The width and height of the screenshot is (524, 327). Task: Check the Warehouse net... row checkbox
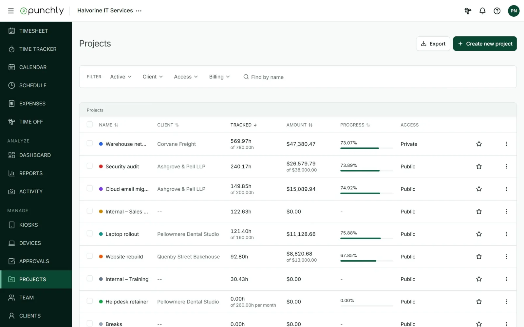pos(89,143)
